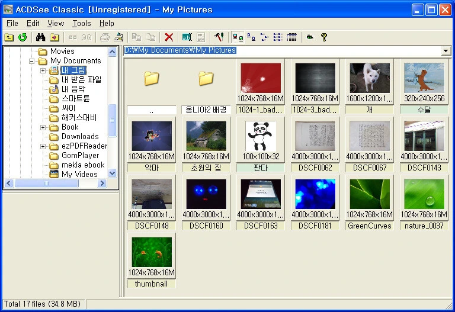Select the 내 음악 folder

pos(73,89)
